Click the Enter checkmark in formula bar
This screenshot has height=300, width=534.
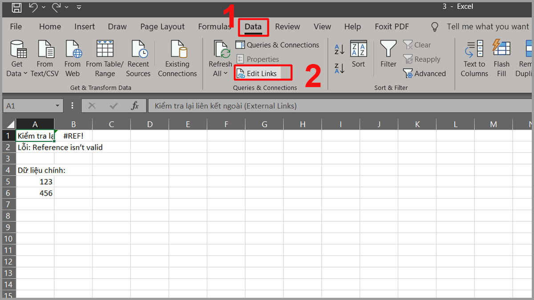tap(113, 106)
